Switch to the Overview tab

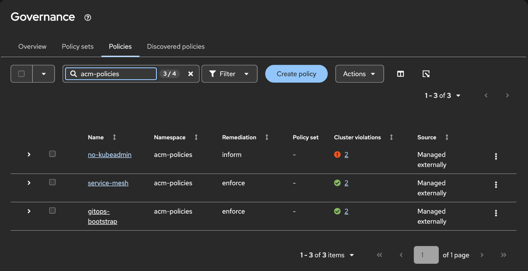pyautogui.click(x=33, y=46)
